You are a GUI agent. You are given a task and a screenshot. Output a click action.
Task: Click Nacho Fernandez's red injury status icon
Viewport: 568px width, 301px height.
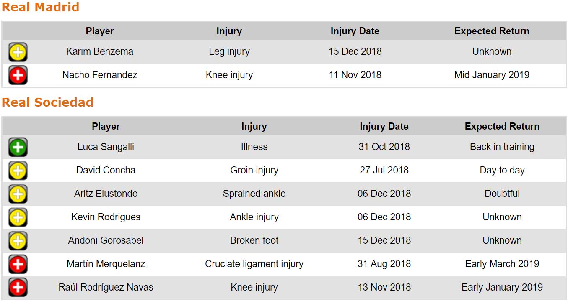pos(18,76)
